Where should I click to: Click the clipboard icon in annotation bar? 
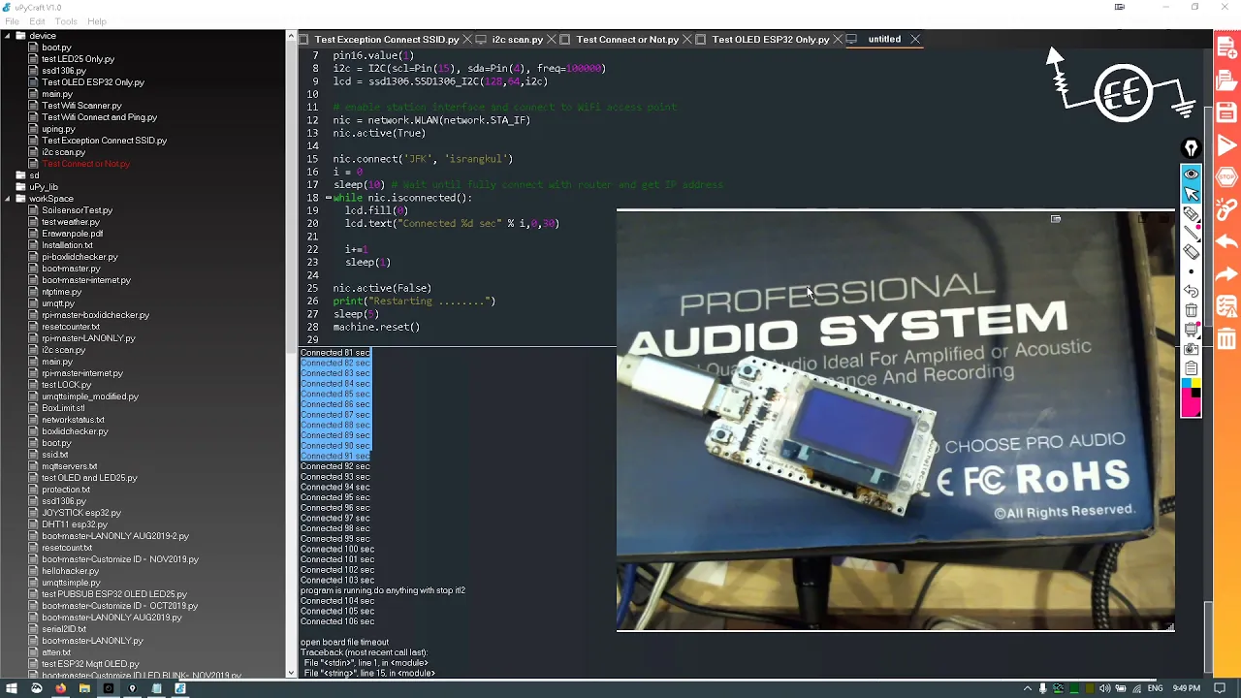point(1191,368)
